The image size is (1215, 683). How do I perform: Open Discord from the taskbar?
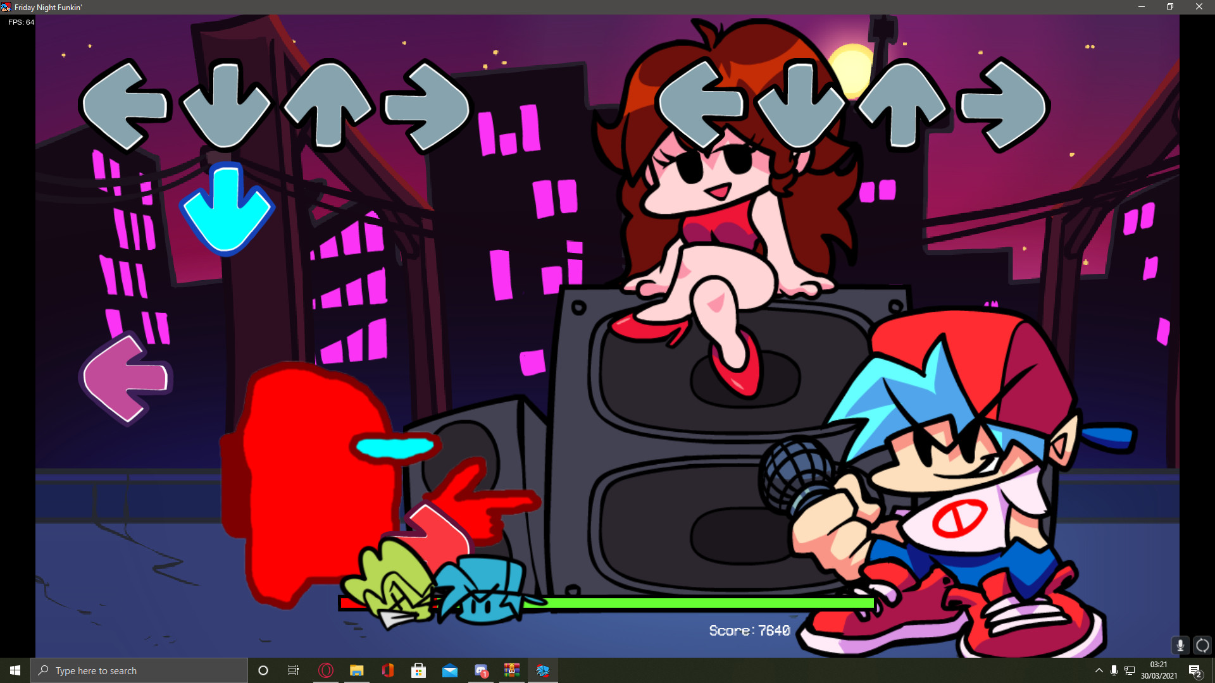coord(481,670)
